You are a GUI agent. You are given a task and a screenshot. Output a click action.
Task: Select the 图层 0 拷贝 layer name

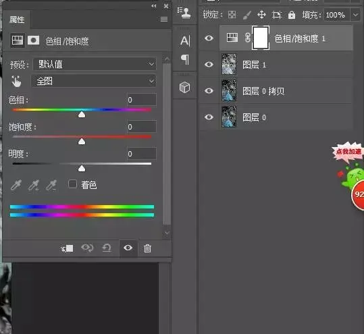click(x=263, y=91)
